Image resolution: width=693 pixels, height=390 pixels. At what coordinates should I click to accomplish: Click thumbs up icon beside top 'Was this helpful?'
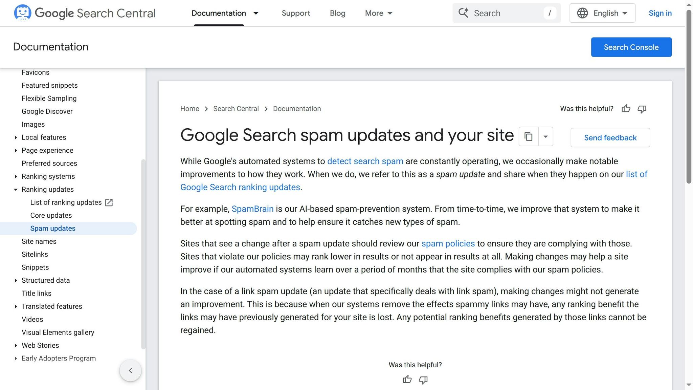(x=626, y=109)
